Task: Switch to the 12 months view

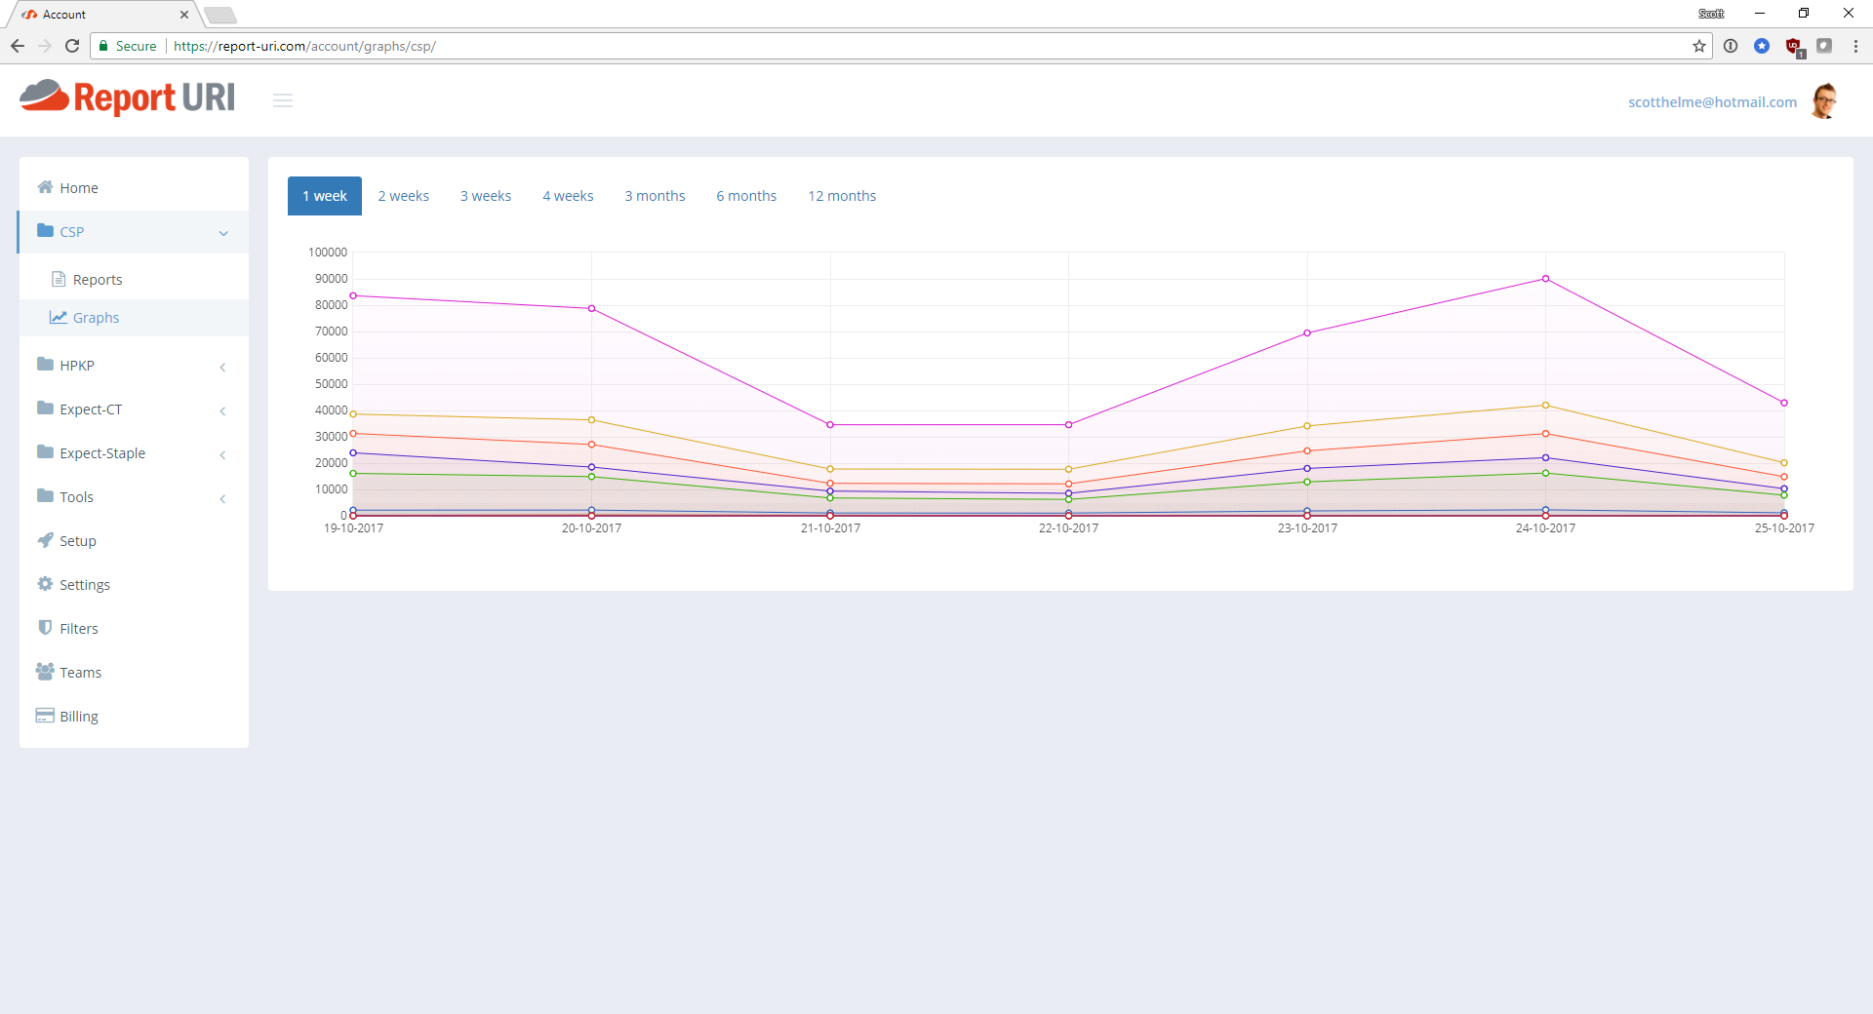Action: coord(841,195)
